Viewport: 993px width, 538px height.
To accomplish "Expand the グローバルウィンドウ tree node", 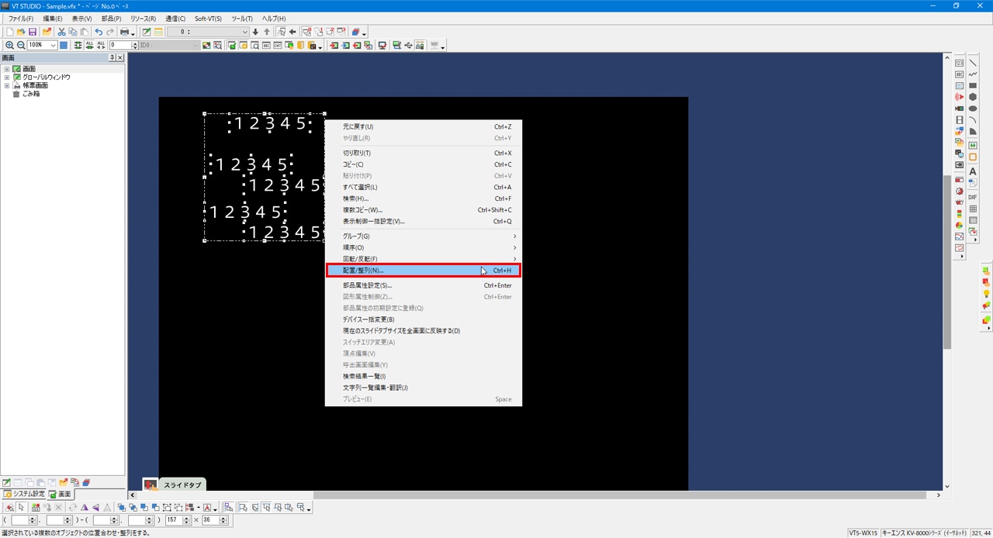I will pyautogui.click(x=7, y=78).
